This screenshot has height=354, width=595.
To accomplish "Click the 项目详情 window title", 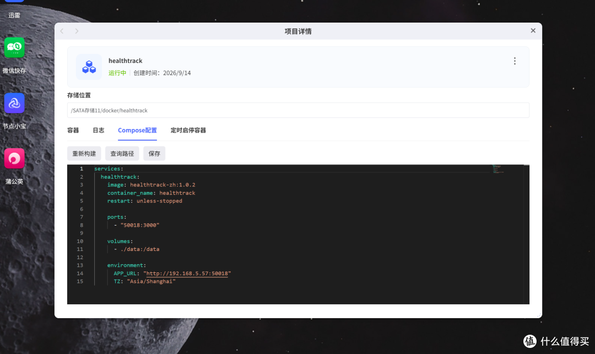I will (298, 31).
